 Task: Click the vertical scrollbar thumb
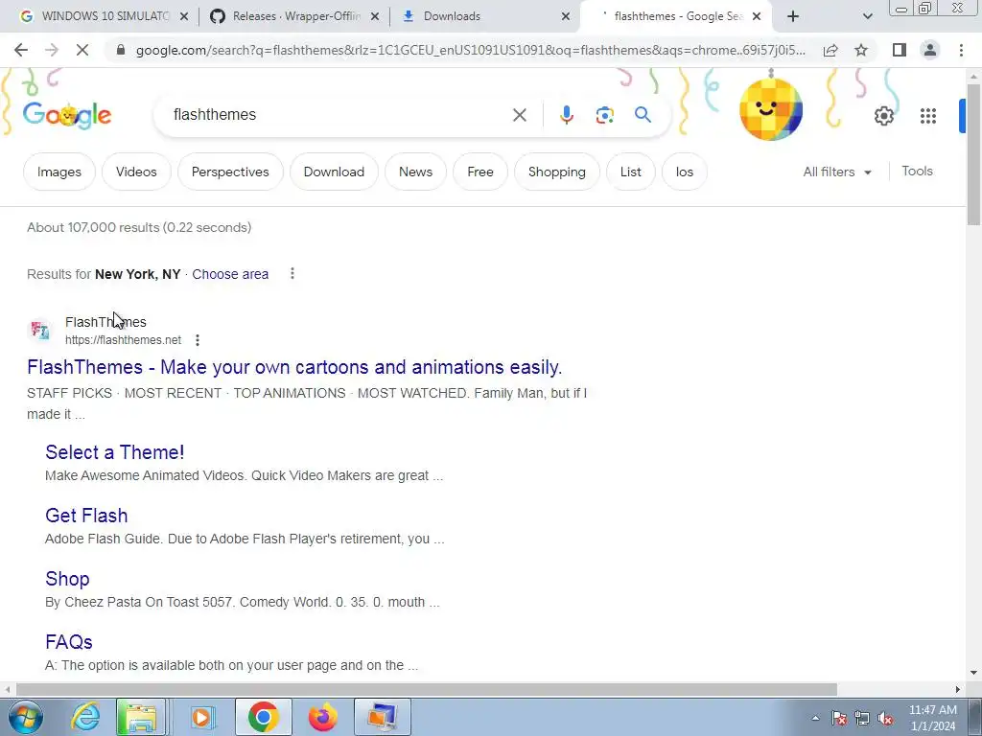[973, 153]
